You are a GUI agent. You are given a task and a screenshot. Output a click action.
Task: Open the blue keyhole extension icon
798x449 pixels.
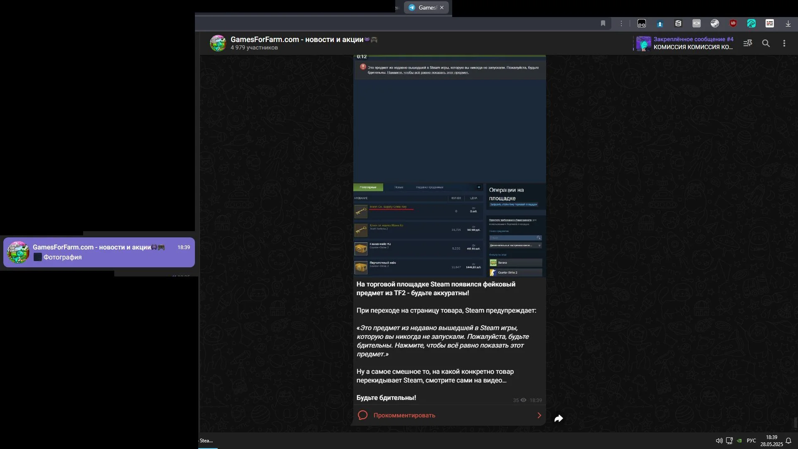(x=660, y=24)
